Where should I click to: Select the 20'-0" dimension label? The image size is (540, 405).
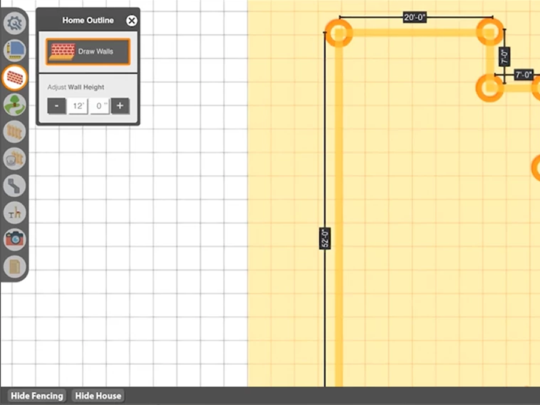[415, 17]
